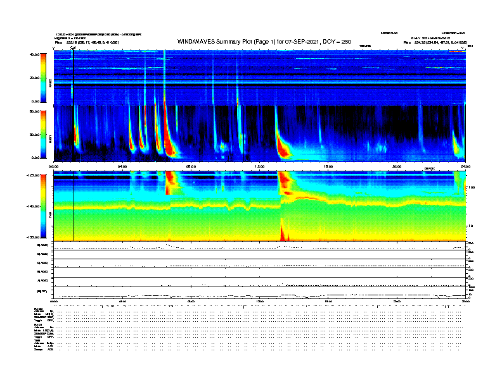Image resolution: width=502 pixels, height=387 pixels.
Task: Select the 60.00 label on RAD1 scale
Action: [x=34, y=111]
